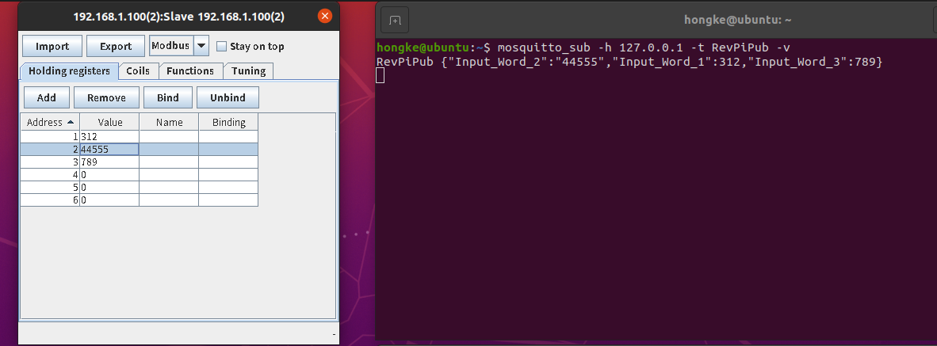This screenshot has height=346, width=937.
Task: Select value cell containing 44555
Action: [x=109, y=150]
